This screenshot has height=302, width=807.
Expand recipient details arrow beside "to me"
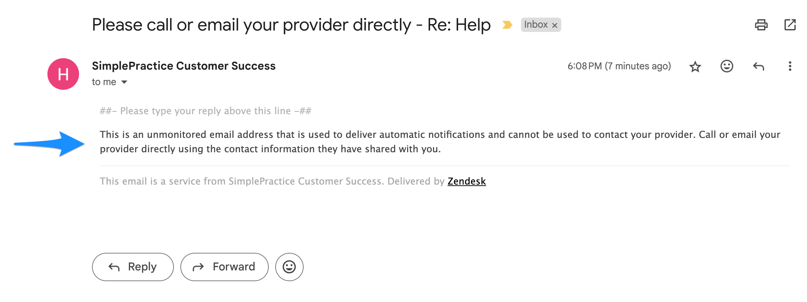click(124, 82)
